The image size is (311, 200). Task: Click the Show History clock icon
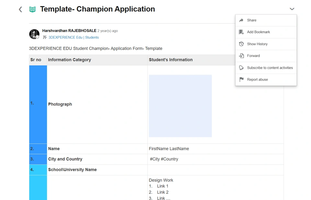(x=241, y=44)
